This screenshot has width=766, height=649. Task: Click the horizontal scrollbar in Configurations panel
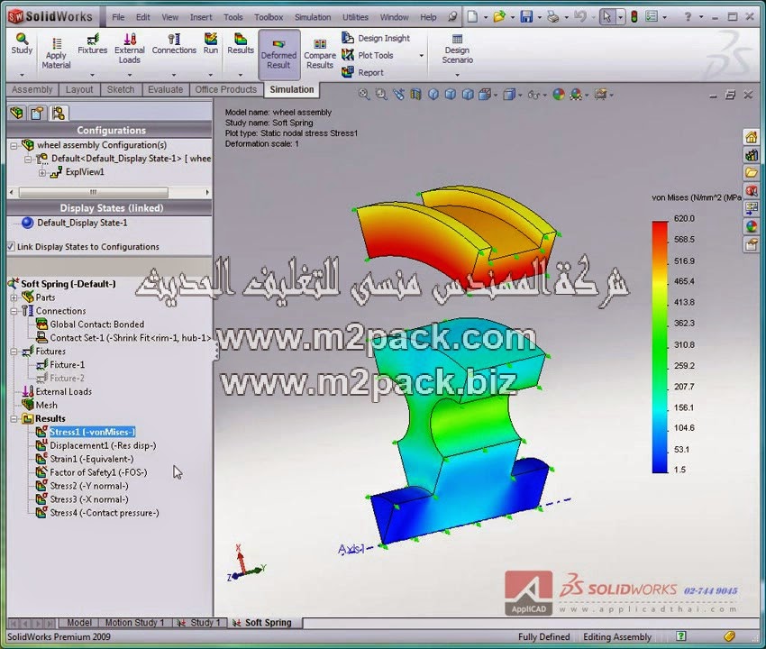94,192
